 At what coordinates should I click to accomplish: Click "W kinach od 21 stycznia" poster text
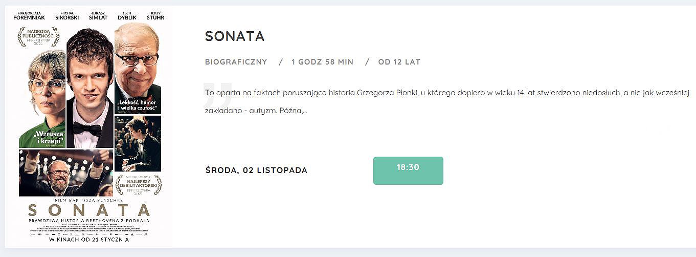coord(89,239)
